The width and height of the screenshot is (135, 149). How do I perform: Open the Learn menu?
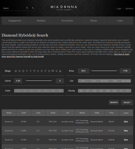(x=120, y=21)
